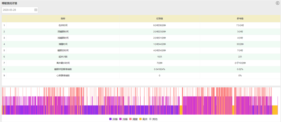
Task: Select the 在床时间 row label
Action: coord(63,25)
